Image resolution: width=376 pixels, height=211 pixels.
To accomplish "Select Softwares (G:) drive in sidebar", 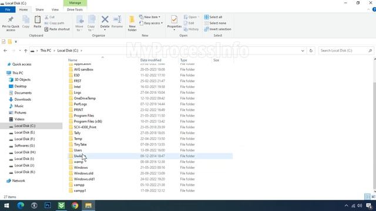I will click(x=25, y=145).
